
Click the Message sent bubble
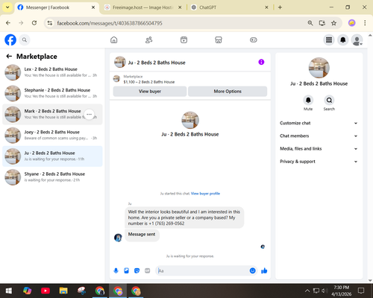point(142,235)
